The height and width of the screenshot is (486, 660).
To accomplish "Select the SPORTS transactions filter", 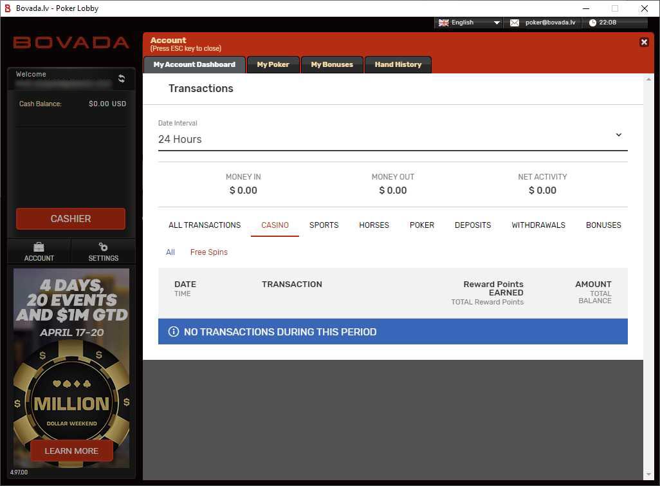I will [324, 225].
